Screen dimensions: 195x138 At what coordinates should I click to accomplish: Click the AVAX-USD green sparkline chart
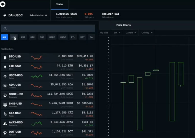pos(37,123)
